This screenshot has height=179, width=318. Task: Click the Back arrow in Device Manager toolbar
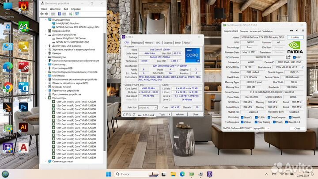42,14
